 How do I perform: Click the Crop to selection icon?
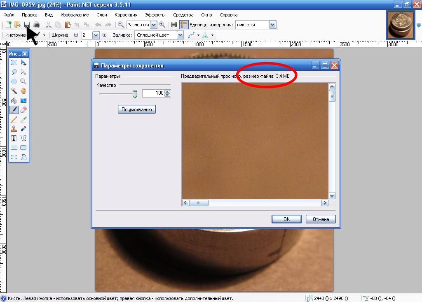click(x=77, y=25)
